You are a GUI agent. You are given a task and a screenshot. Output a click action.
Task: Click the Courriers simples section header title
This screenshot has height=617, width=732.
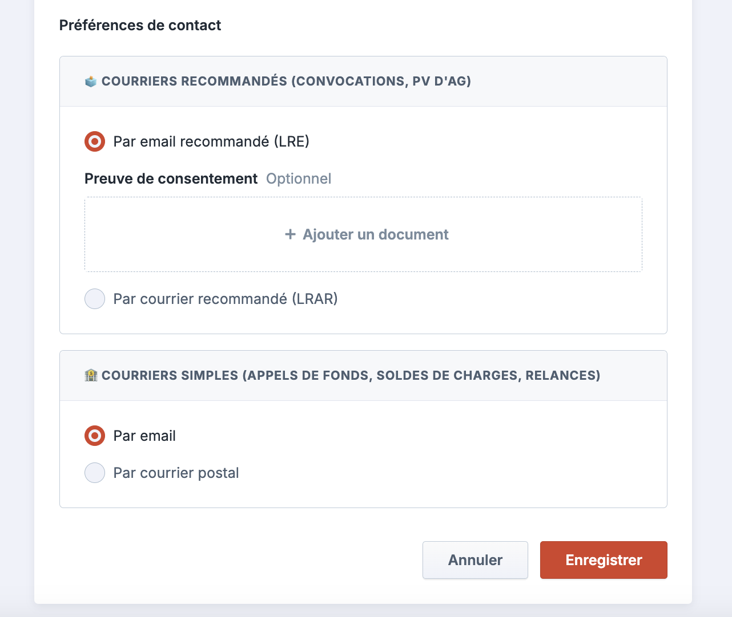click(x=351, y=375)
